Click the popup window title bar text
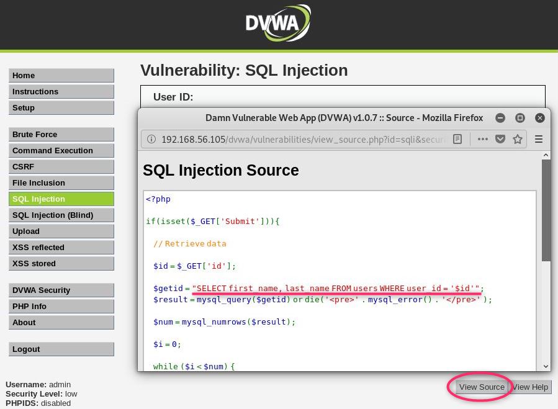Viewport: 558px width, 409px height. [x=344, y=118]
